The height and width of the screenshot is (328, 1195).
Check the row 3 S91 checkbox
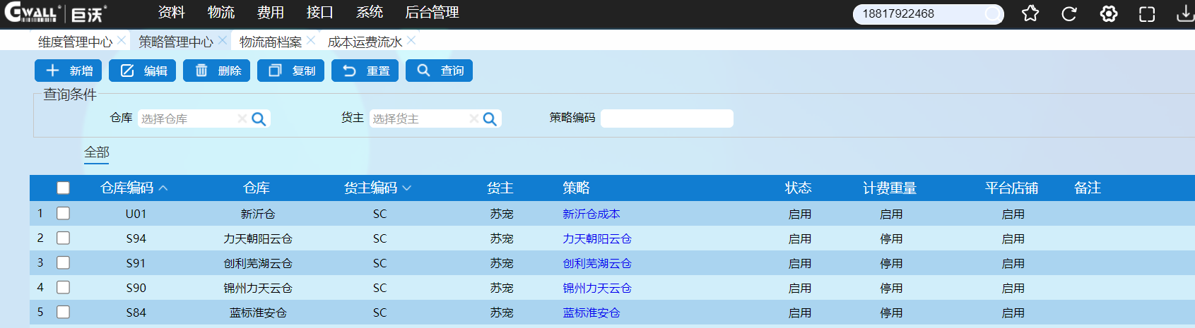(64, 262)
